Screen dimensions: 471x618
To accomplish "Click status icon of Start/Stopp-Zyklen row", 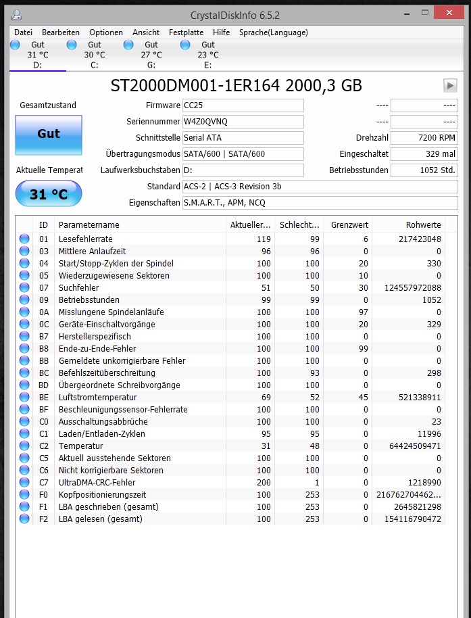I will point(24,263).
